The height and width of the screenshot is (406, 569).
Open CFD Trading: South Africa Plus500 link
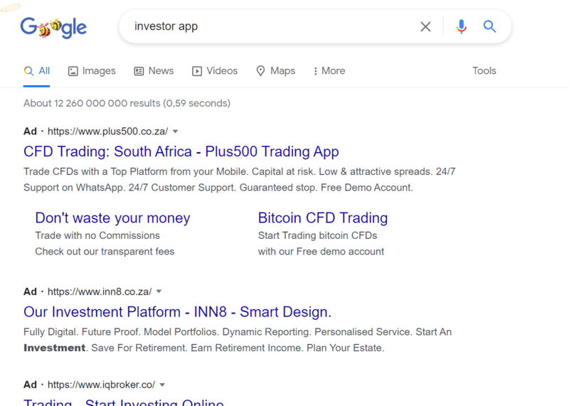[181, 151]
